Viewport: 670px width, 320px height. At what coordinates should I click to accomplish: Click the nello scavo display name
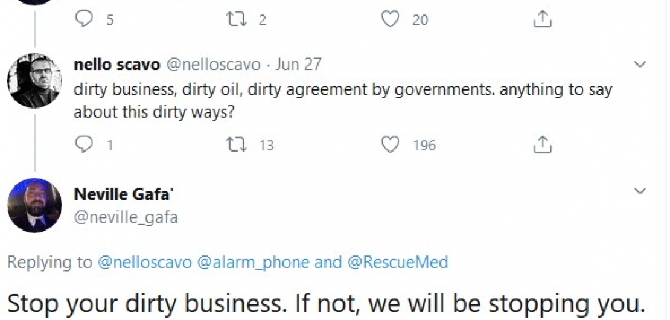pos(117,65)
